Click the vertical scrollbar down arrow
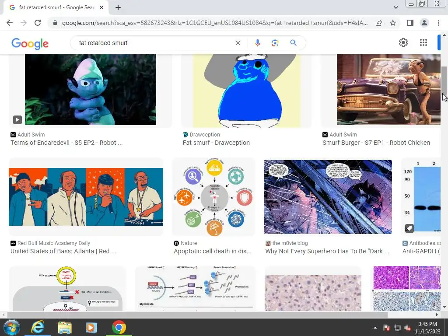This screenshot has width=448, height=336. [x=444, y=308]
